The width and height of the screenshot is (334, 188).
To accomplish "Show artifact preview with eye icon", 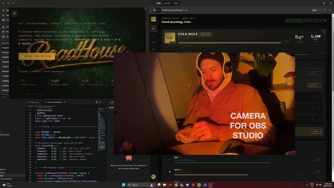I will pos(154,10).
